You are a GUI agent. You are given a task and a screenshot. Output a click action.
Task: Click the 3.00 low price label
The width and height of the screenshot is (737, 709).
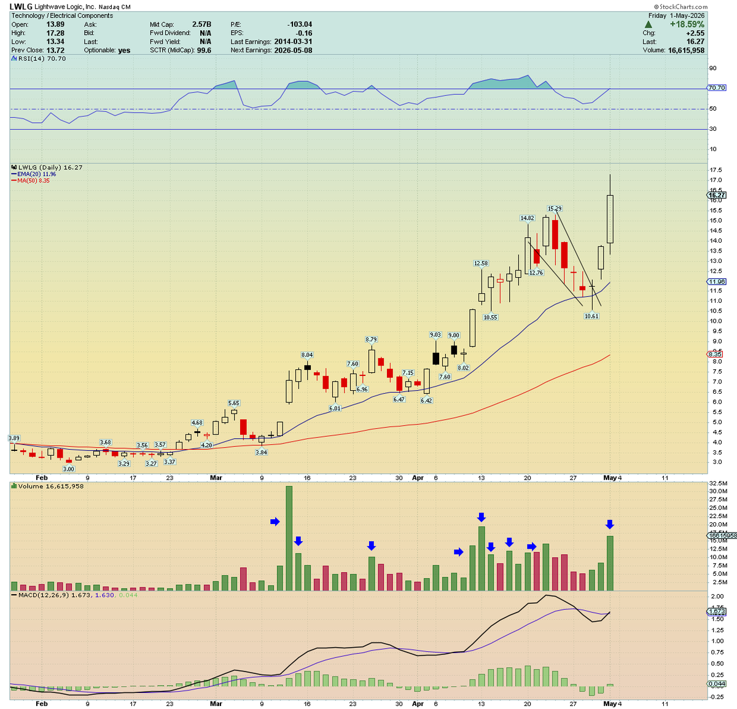click(69, 469)
